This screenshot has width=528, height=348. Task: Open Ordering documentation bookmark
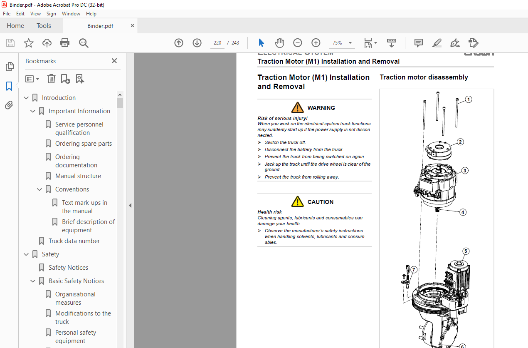76,161
